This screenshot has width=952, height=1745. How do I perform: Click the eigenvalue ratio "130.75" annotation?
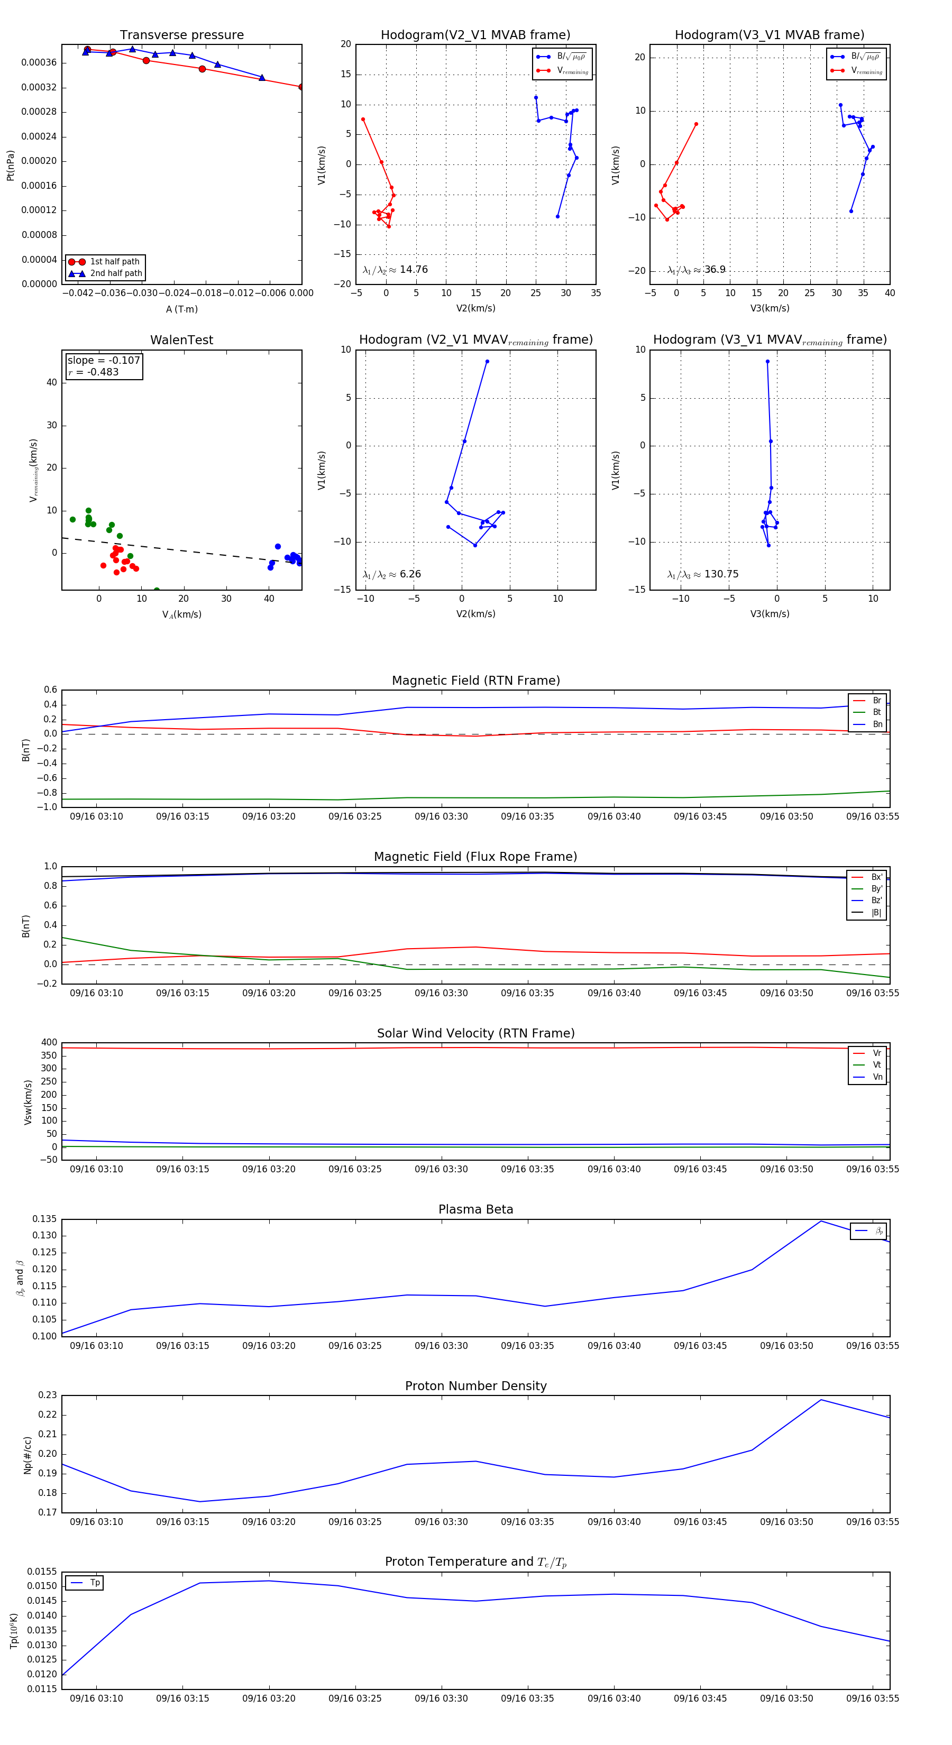[x=703, y=574]
